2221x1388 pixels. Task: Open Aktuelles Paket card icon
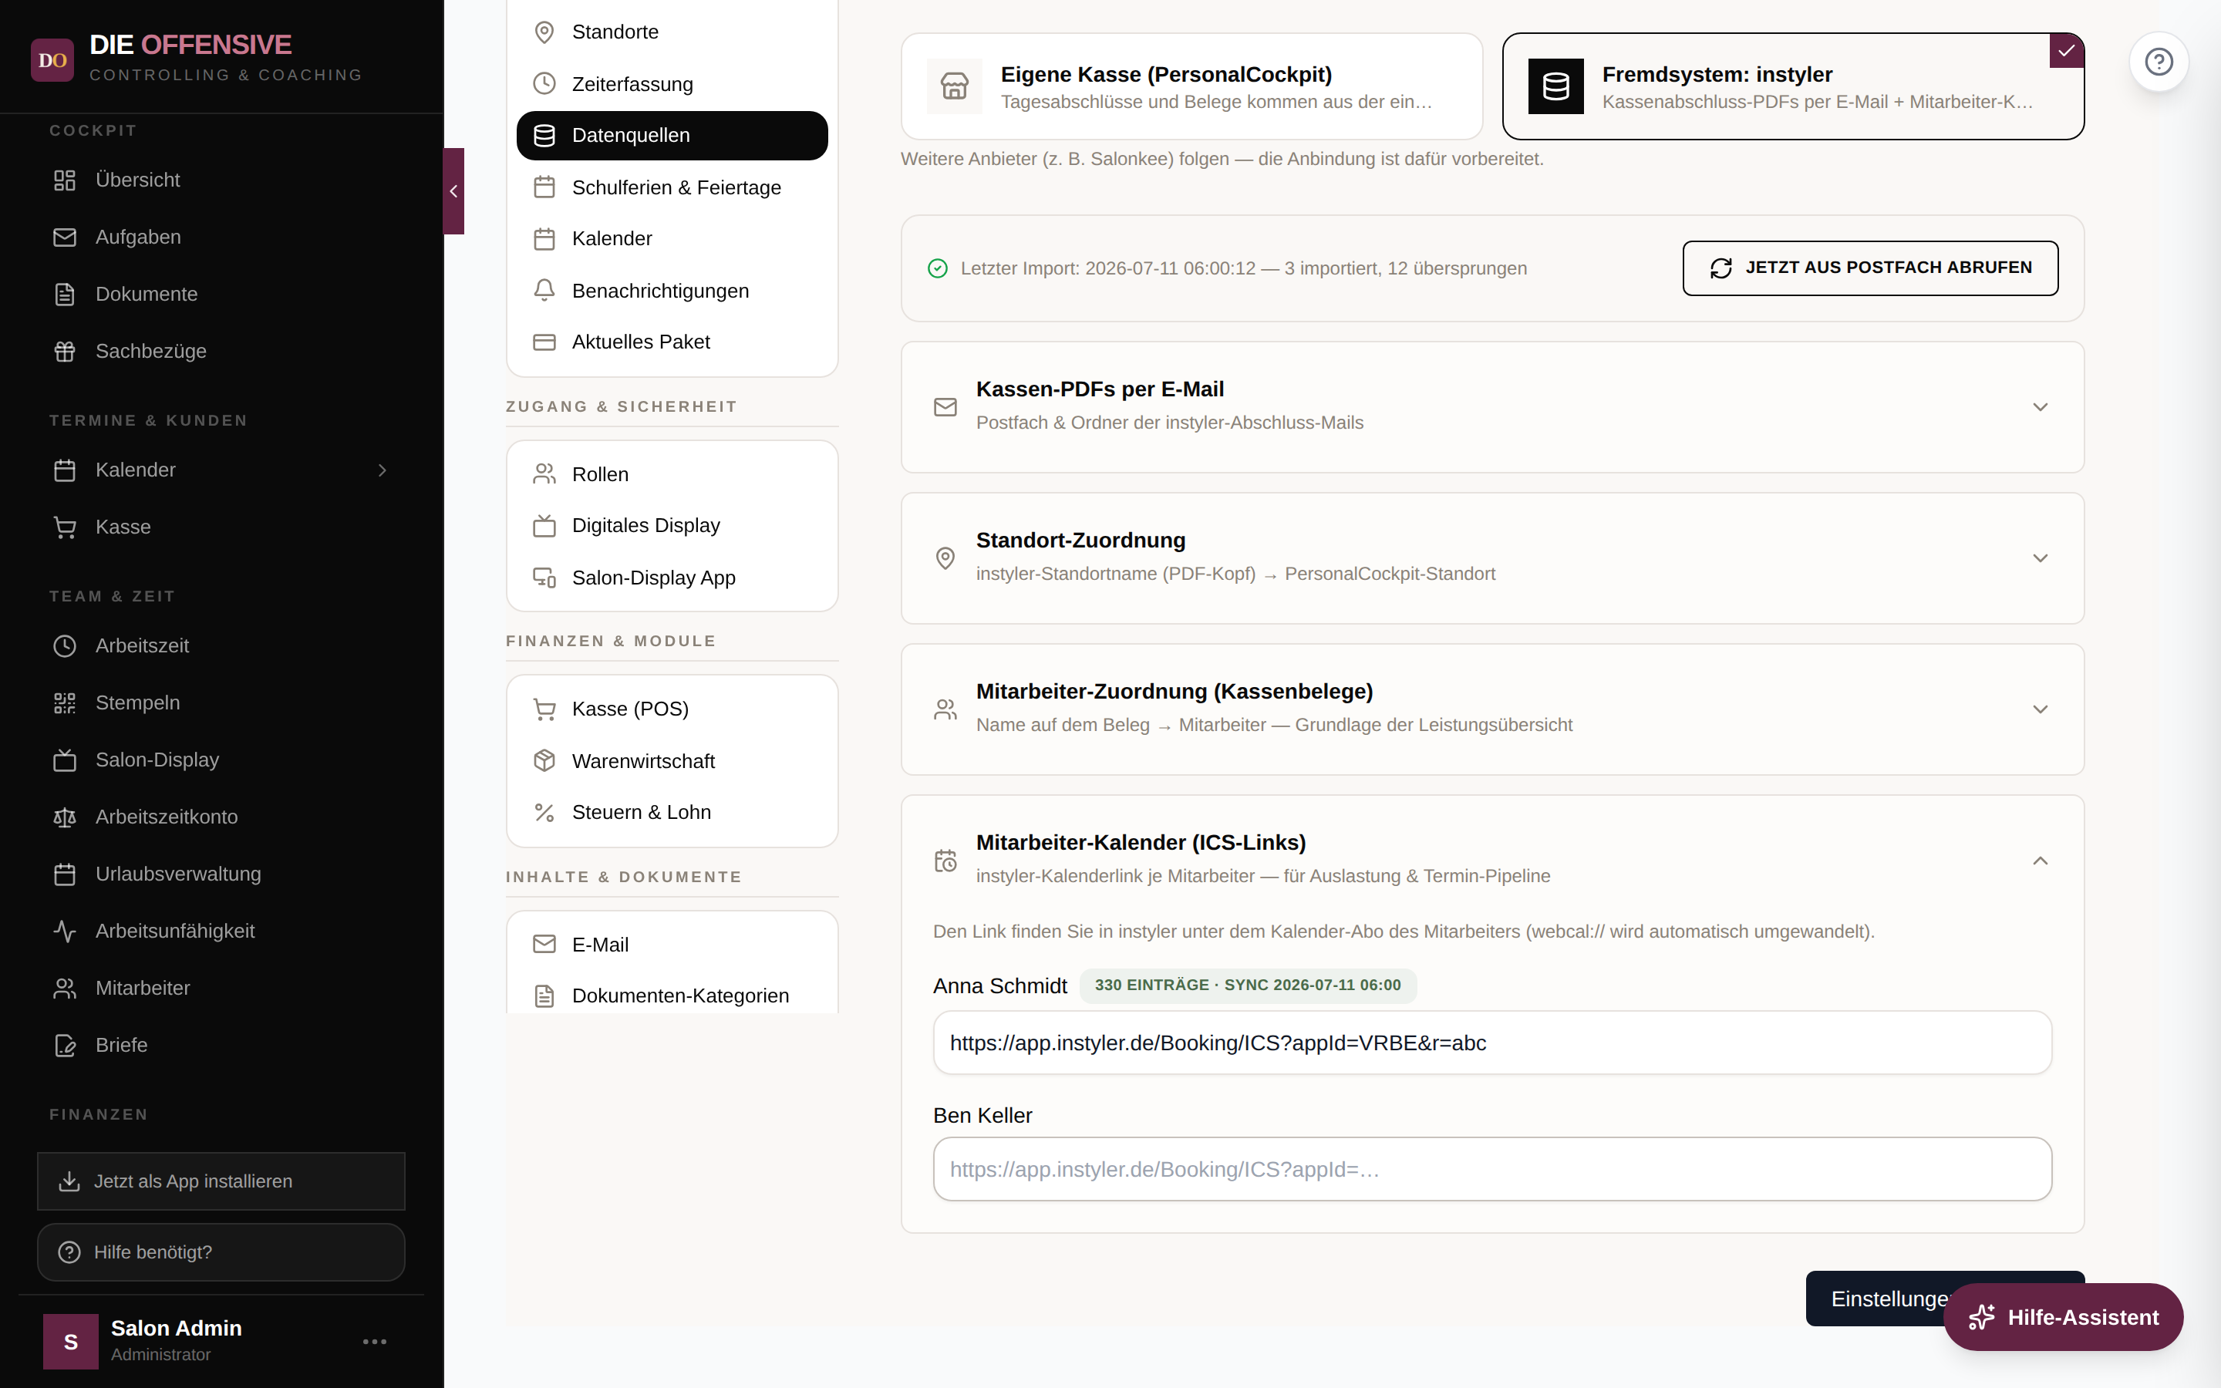[x=544, y=342]
